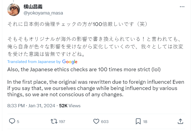Click the repost count 197
This screenshot has height=131, width=192.
pos(62,121)
